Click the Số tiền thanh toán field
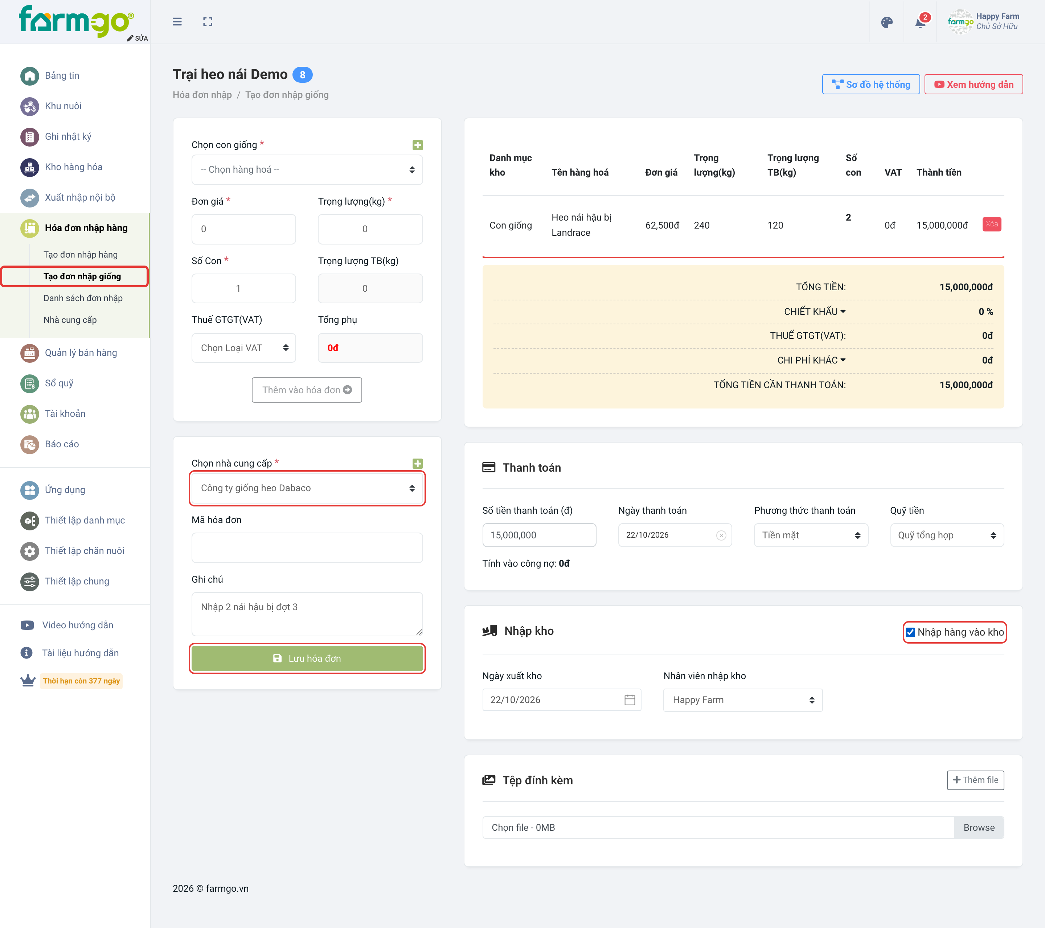Viewport: 1045px width, 928px height. tap(539, 535)
